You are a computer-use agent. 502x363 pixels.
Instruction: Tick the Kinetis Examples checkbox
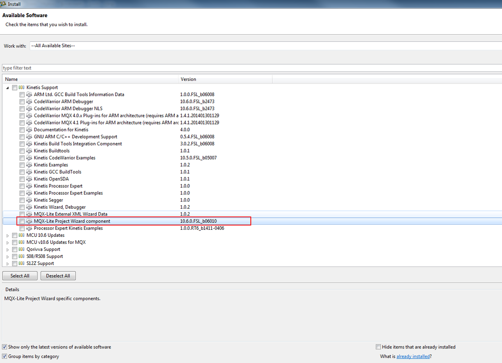22,165
